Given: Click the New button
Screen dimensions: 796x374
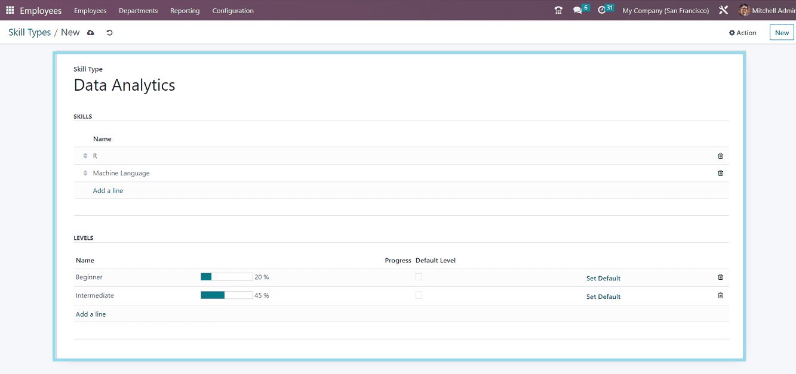Looking at the screenshot, I should (x=782, y=33).
